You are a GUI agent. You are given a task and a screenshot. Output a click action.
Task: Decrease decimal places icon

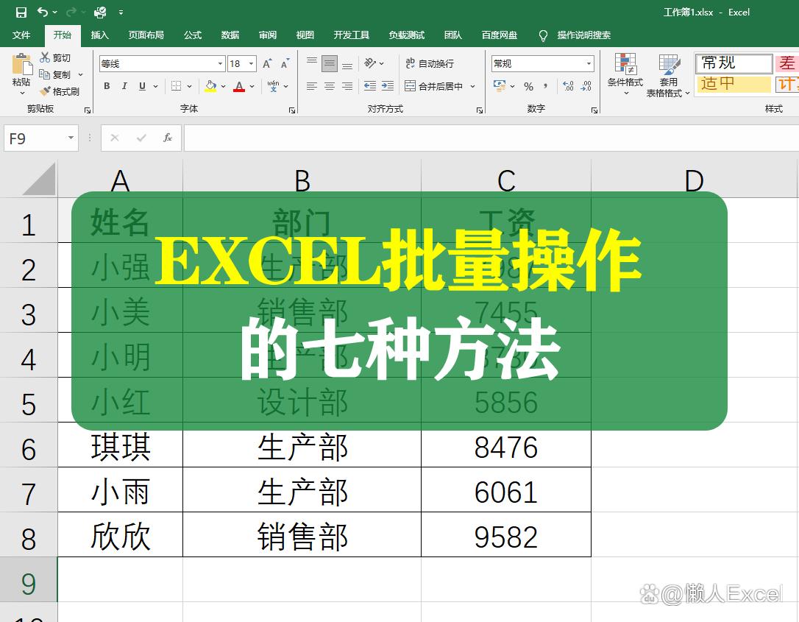[x=586, y=86]
